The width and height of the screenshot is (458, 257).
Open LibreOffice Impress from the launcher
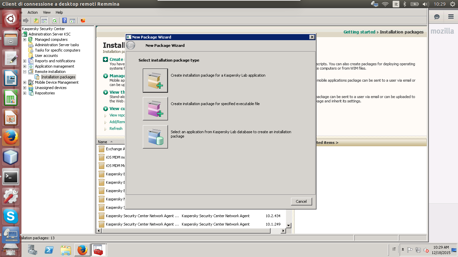(x=11, y=117)
